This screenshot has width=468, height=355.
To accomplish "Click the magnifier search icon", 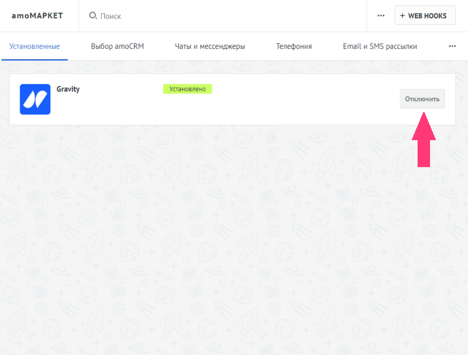I will [93, 16].
